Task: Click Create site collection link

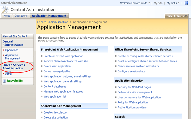Action: 56,113
